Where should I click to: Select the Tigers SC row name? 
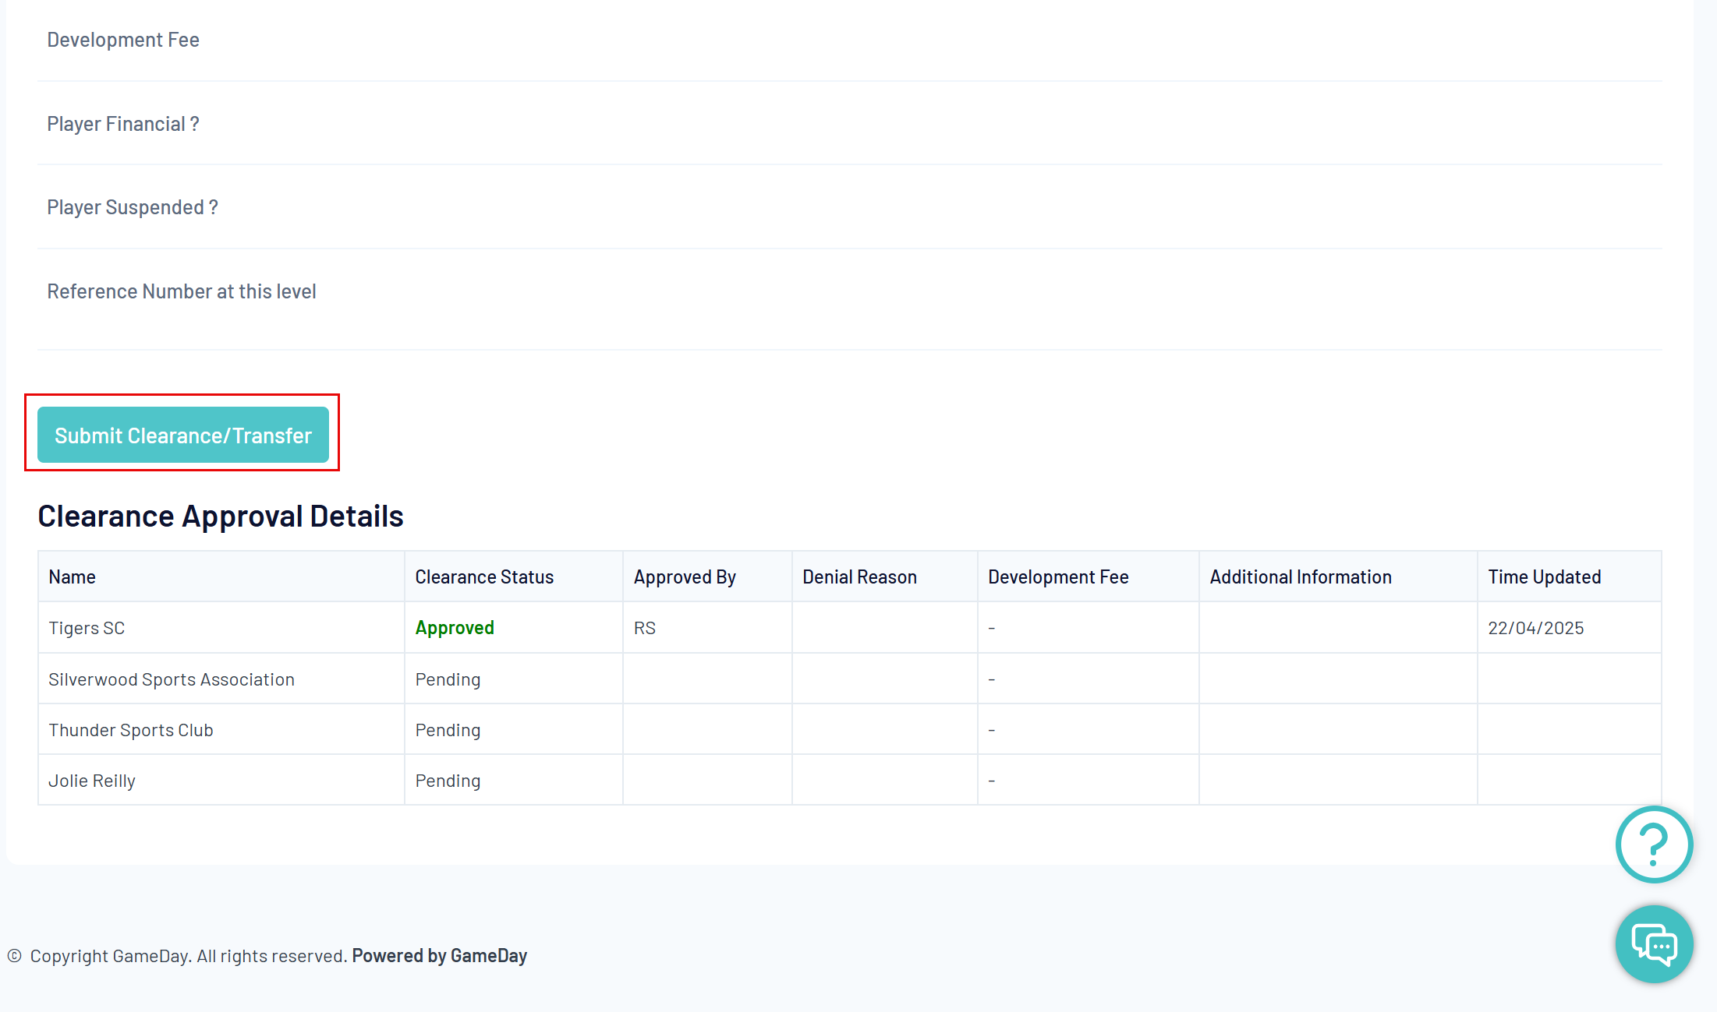(87, 628)
